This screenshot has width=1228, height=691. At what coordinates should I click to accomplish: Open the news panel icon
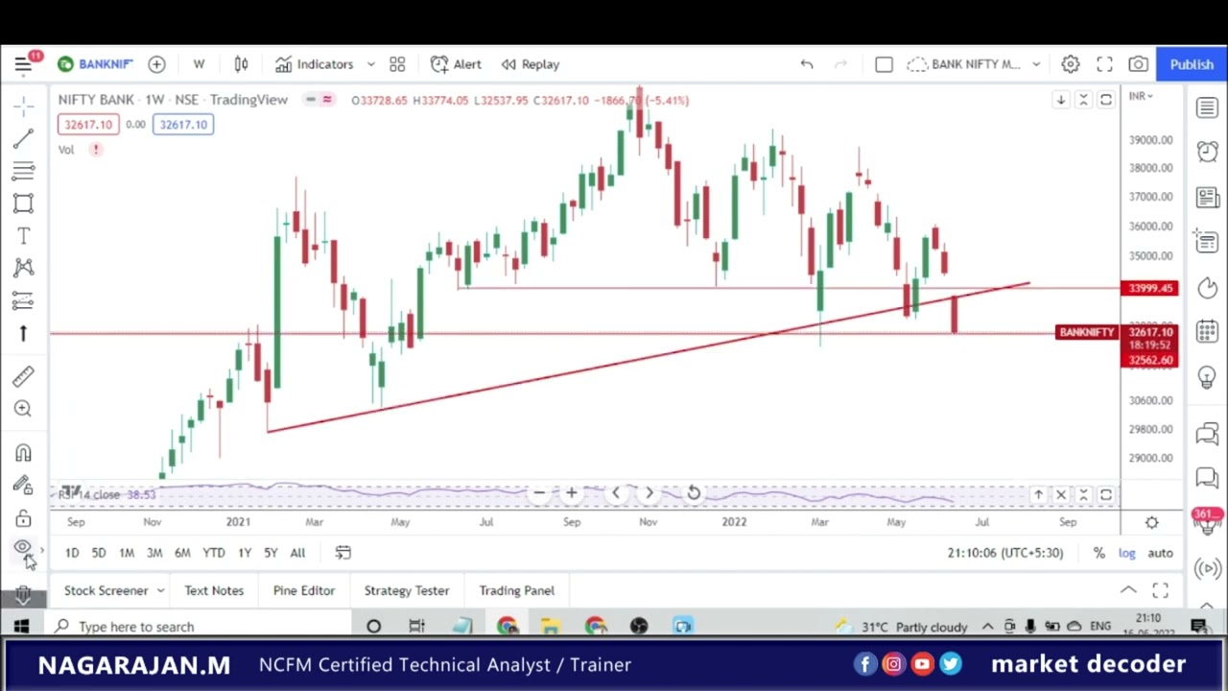pyautogui.click(x=1207, y=197)
